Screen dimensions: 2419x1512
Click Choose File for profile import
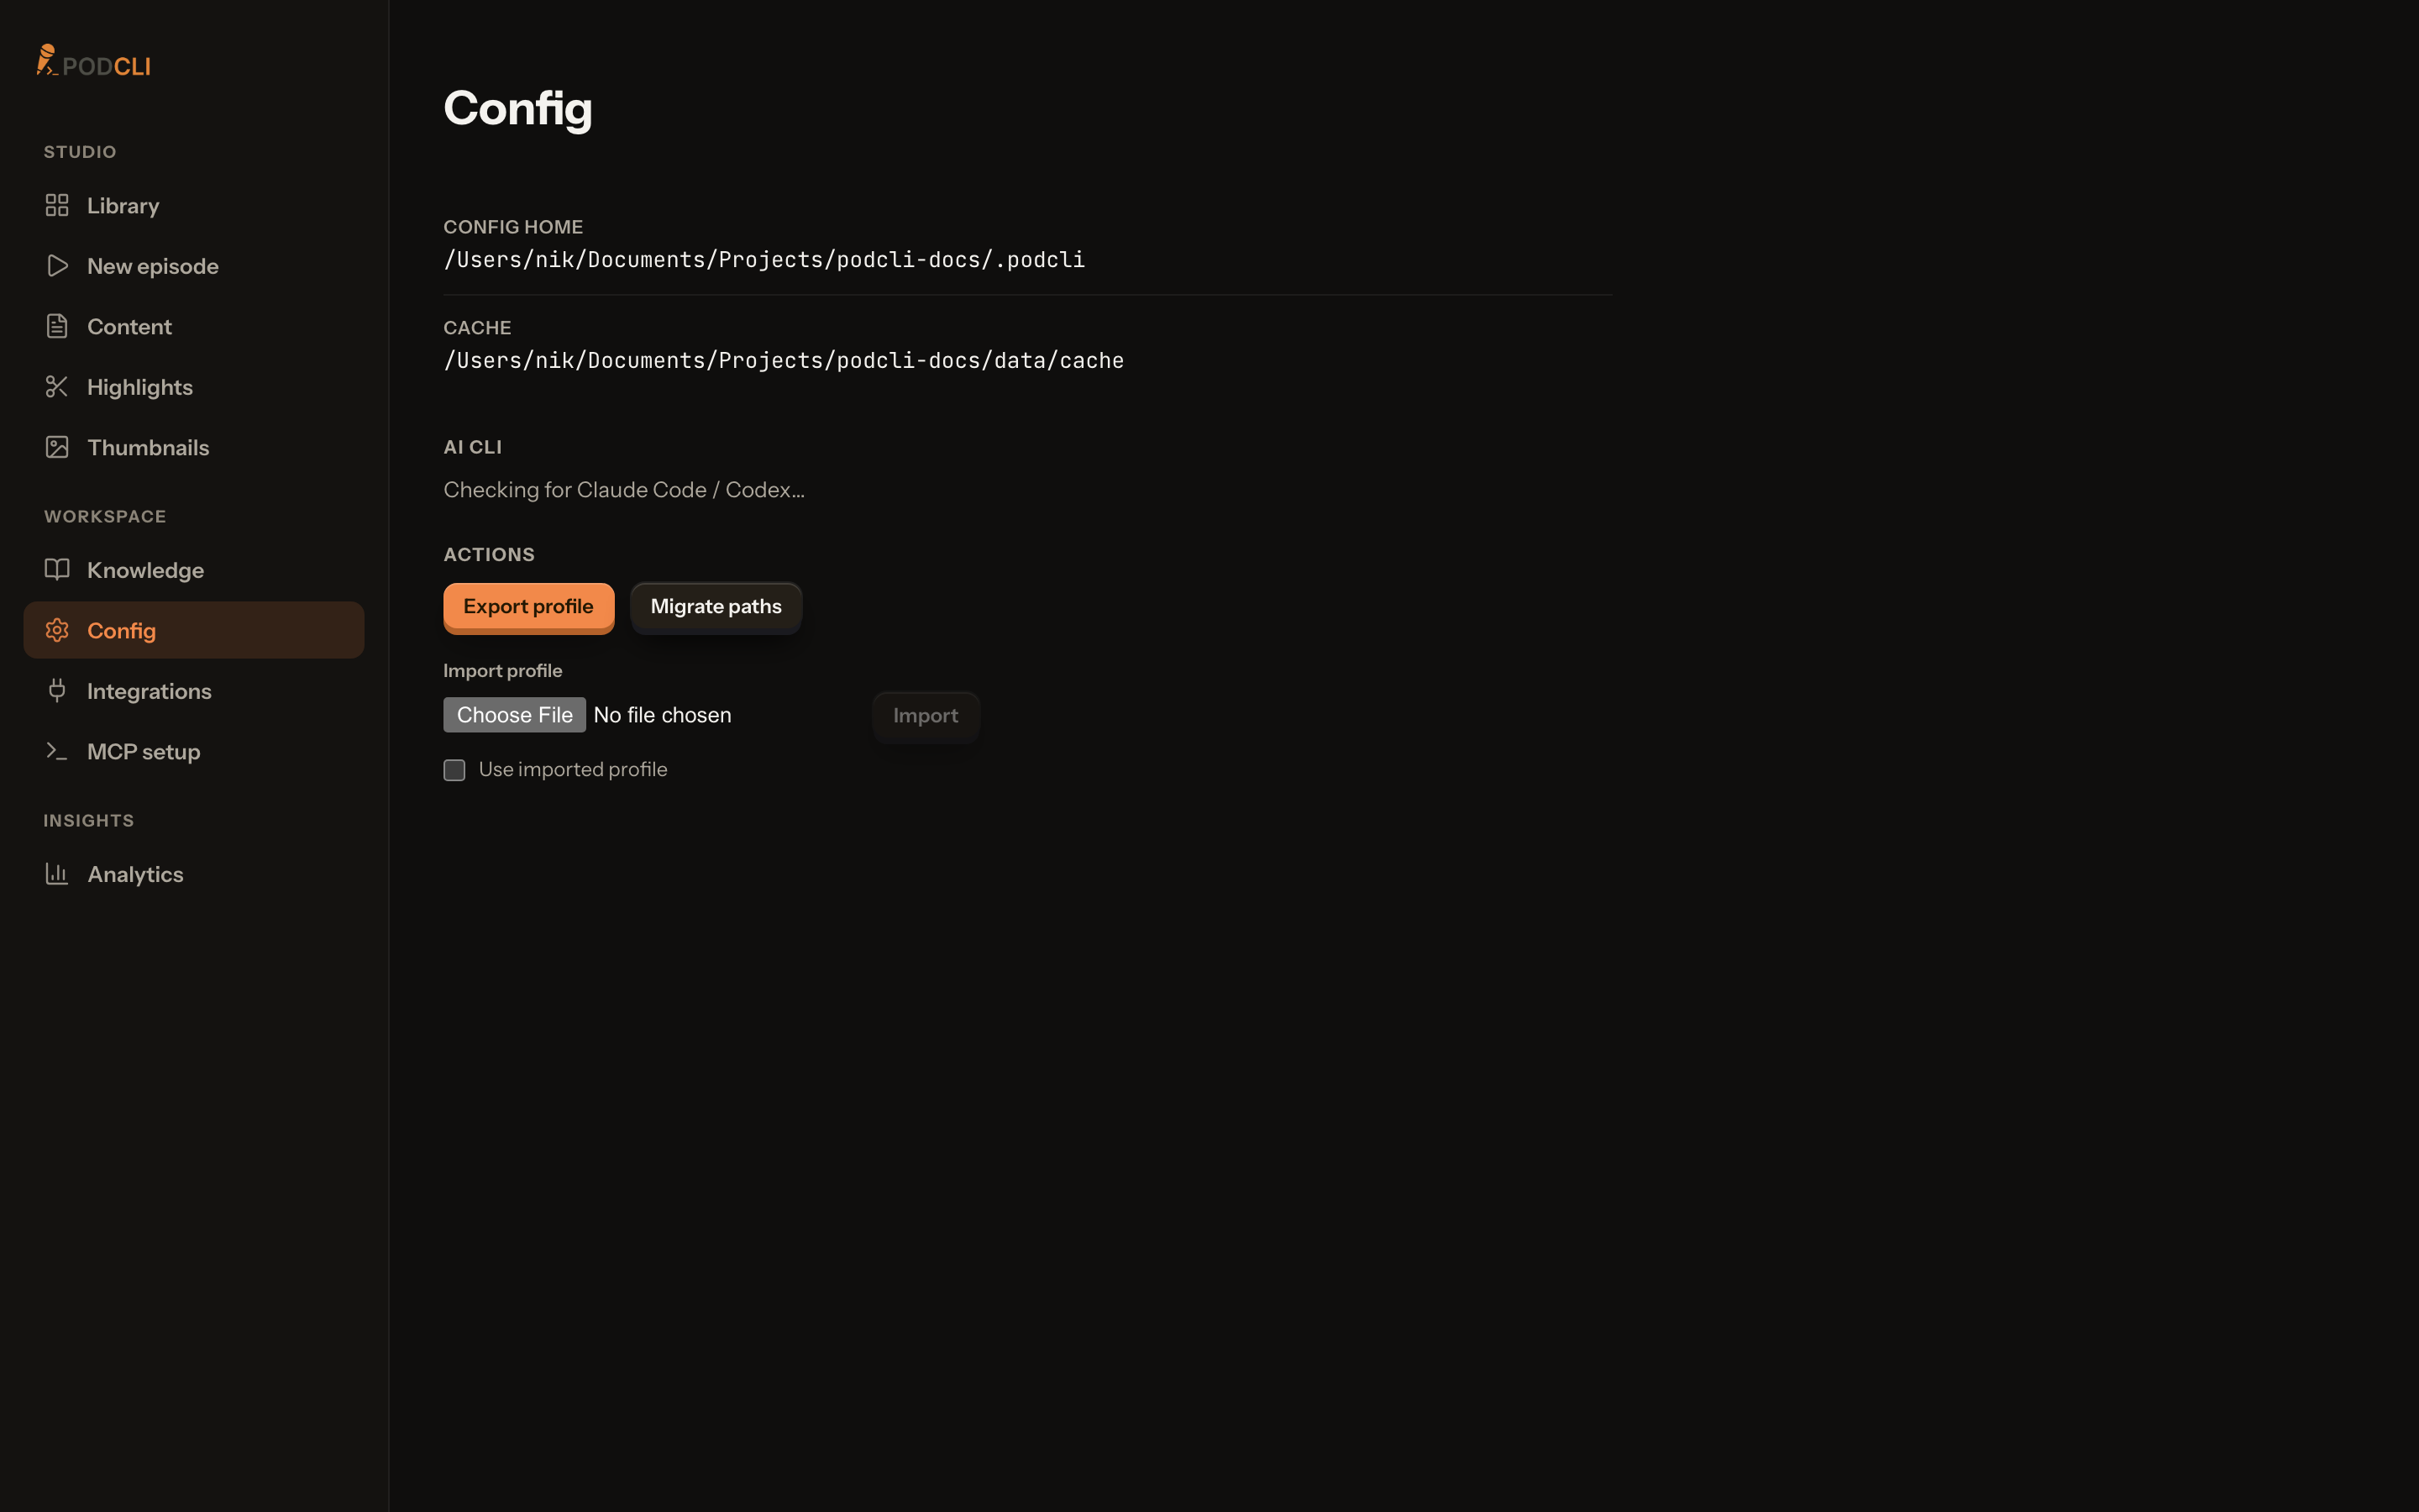coord(515,715)
